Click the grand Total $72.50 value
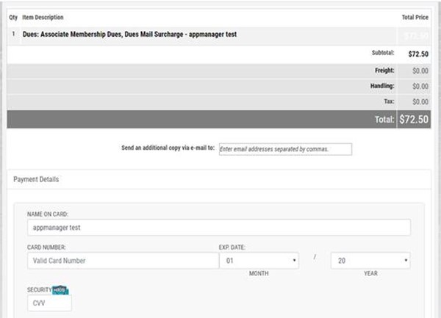Viewport: 441px width, 318px height. click(415, 119)
